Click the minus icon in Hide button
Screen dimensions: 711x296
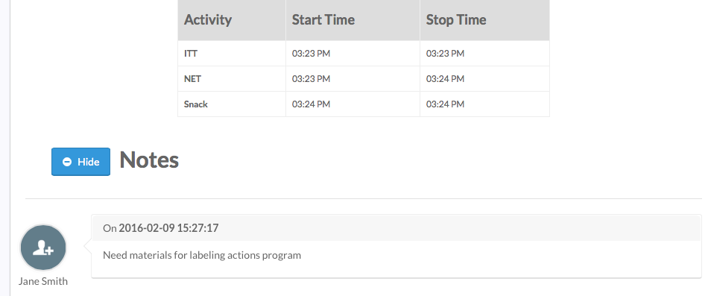pos(67,162)
